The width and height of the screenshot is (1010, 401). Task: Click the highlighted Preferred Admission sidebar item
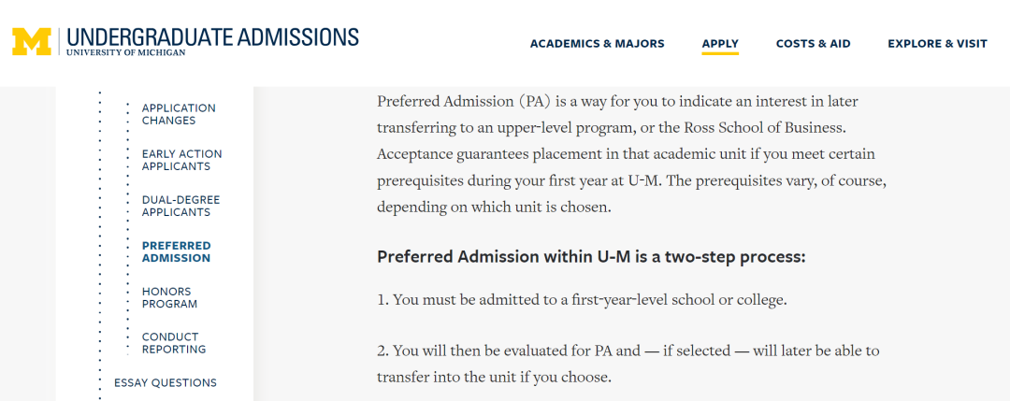[177, 251]
